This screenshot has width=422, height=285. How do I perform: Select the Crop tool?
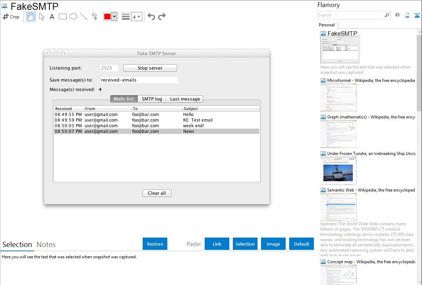(11, 17)
